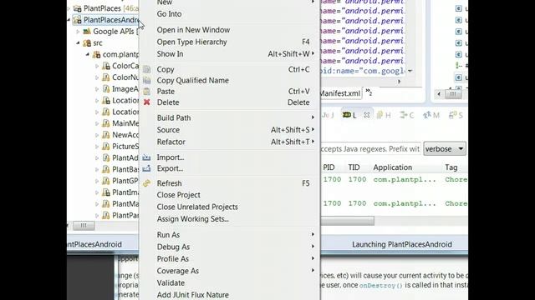Viewport: 535px width, 300px height.
Task: Open the hidden editors overflow chevron
Action: tap(369, 92)
